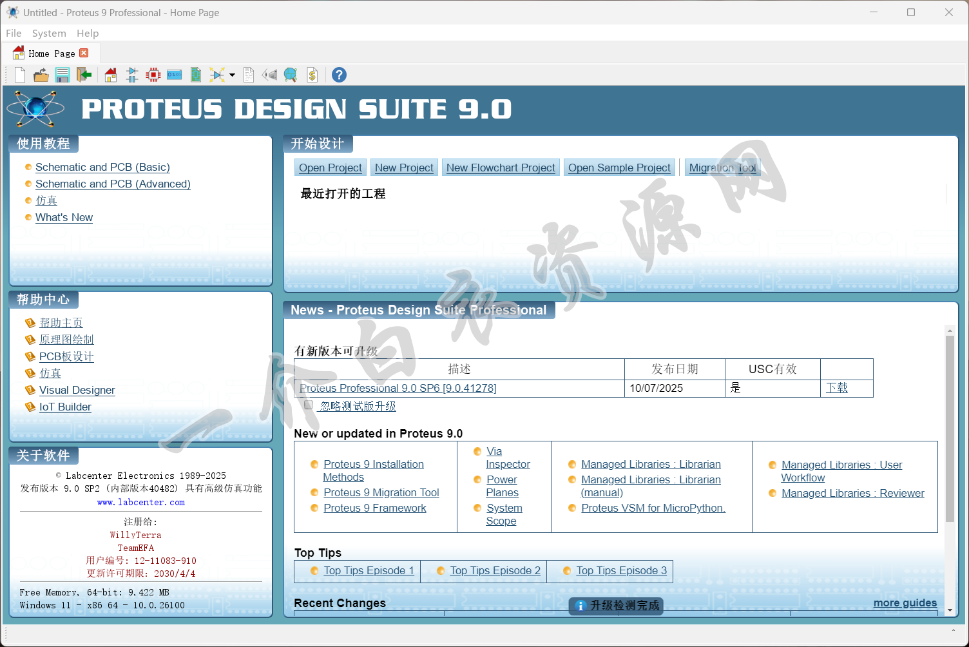The width and height of the screenshot is (969, 647).
Task: Expand the dropdown arrow beside the diode icon
Action: click(x=232, y=75)
